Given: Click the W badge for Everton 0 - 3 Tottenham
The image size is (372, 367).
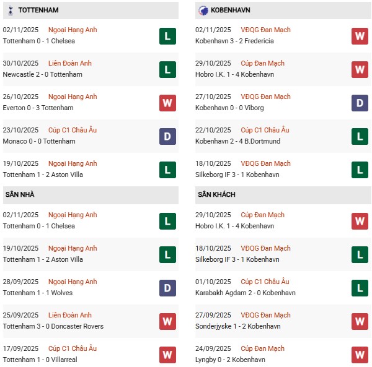Looking at the screenshot, I should point(167,103).
